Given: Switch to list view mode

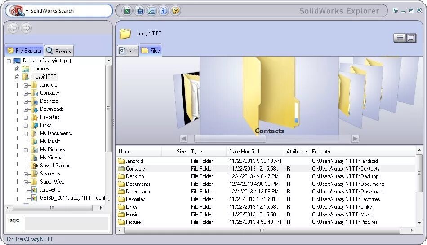Looking at the screenshot, I should click(399, 38).
